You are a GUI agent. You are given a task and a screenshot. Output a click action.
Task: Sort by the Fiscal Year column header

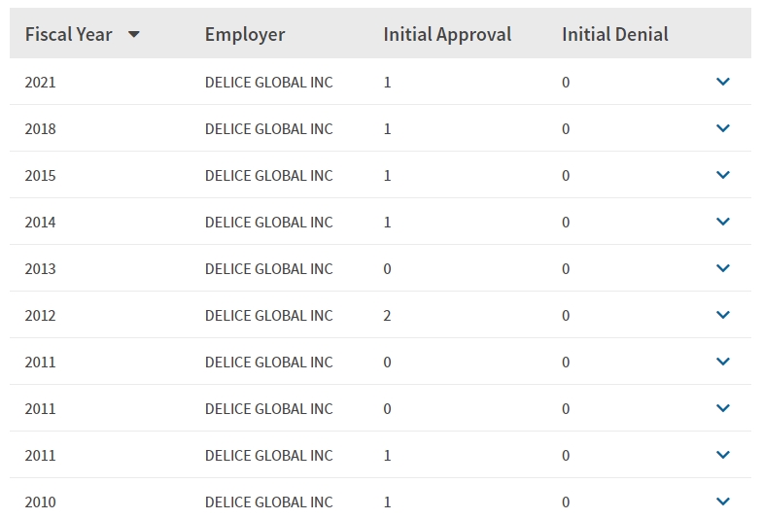click(69, 35)
